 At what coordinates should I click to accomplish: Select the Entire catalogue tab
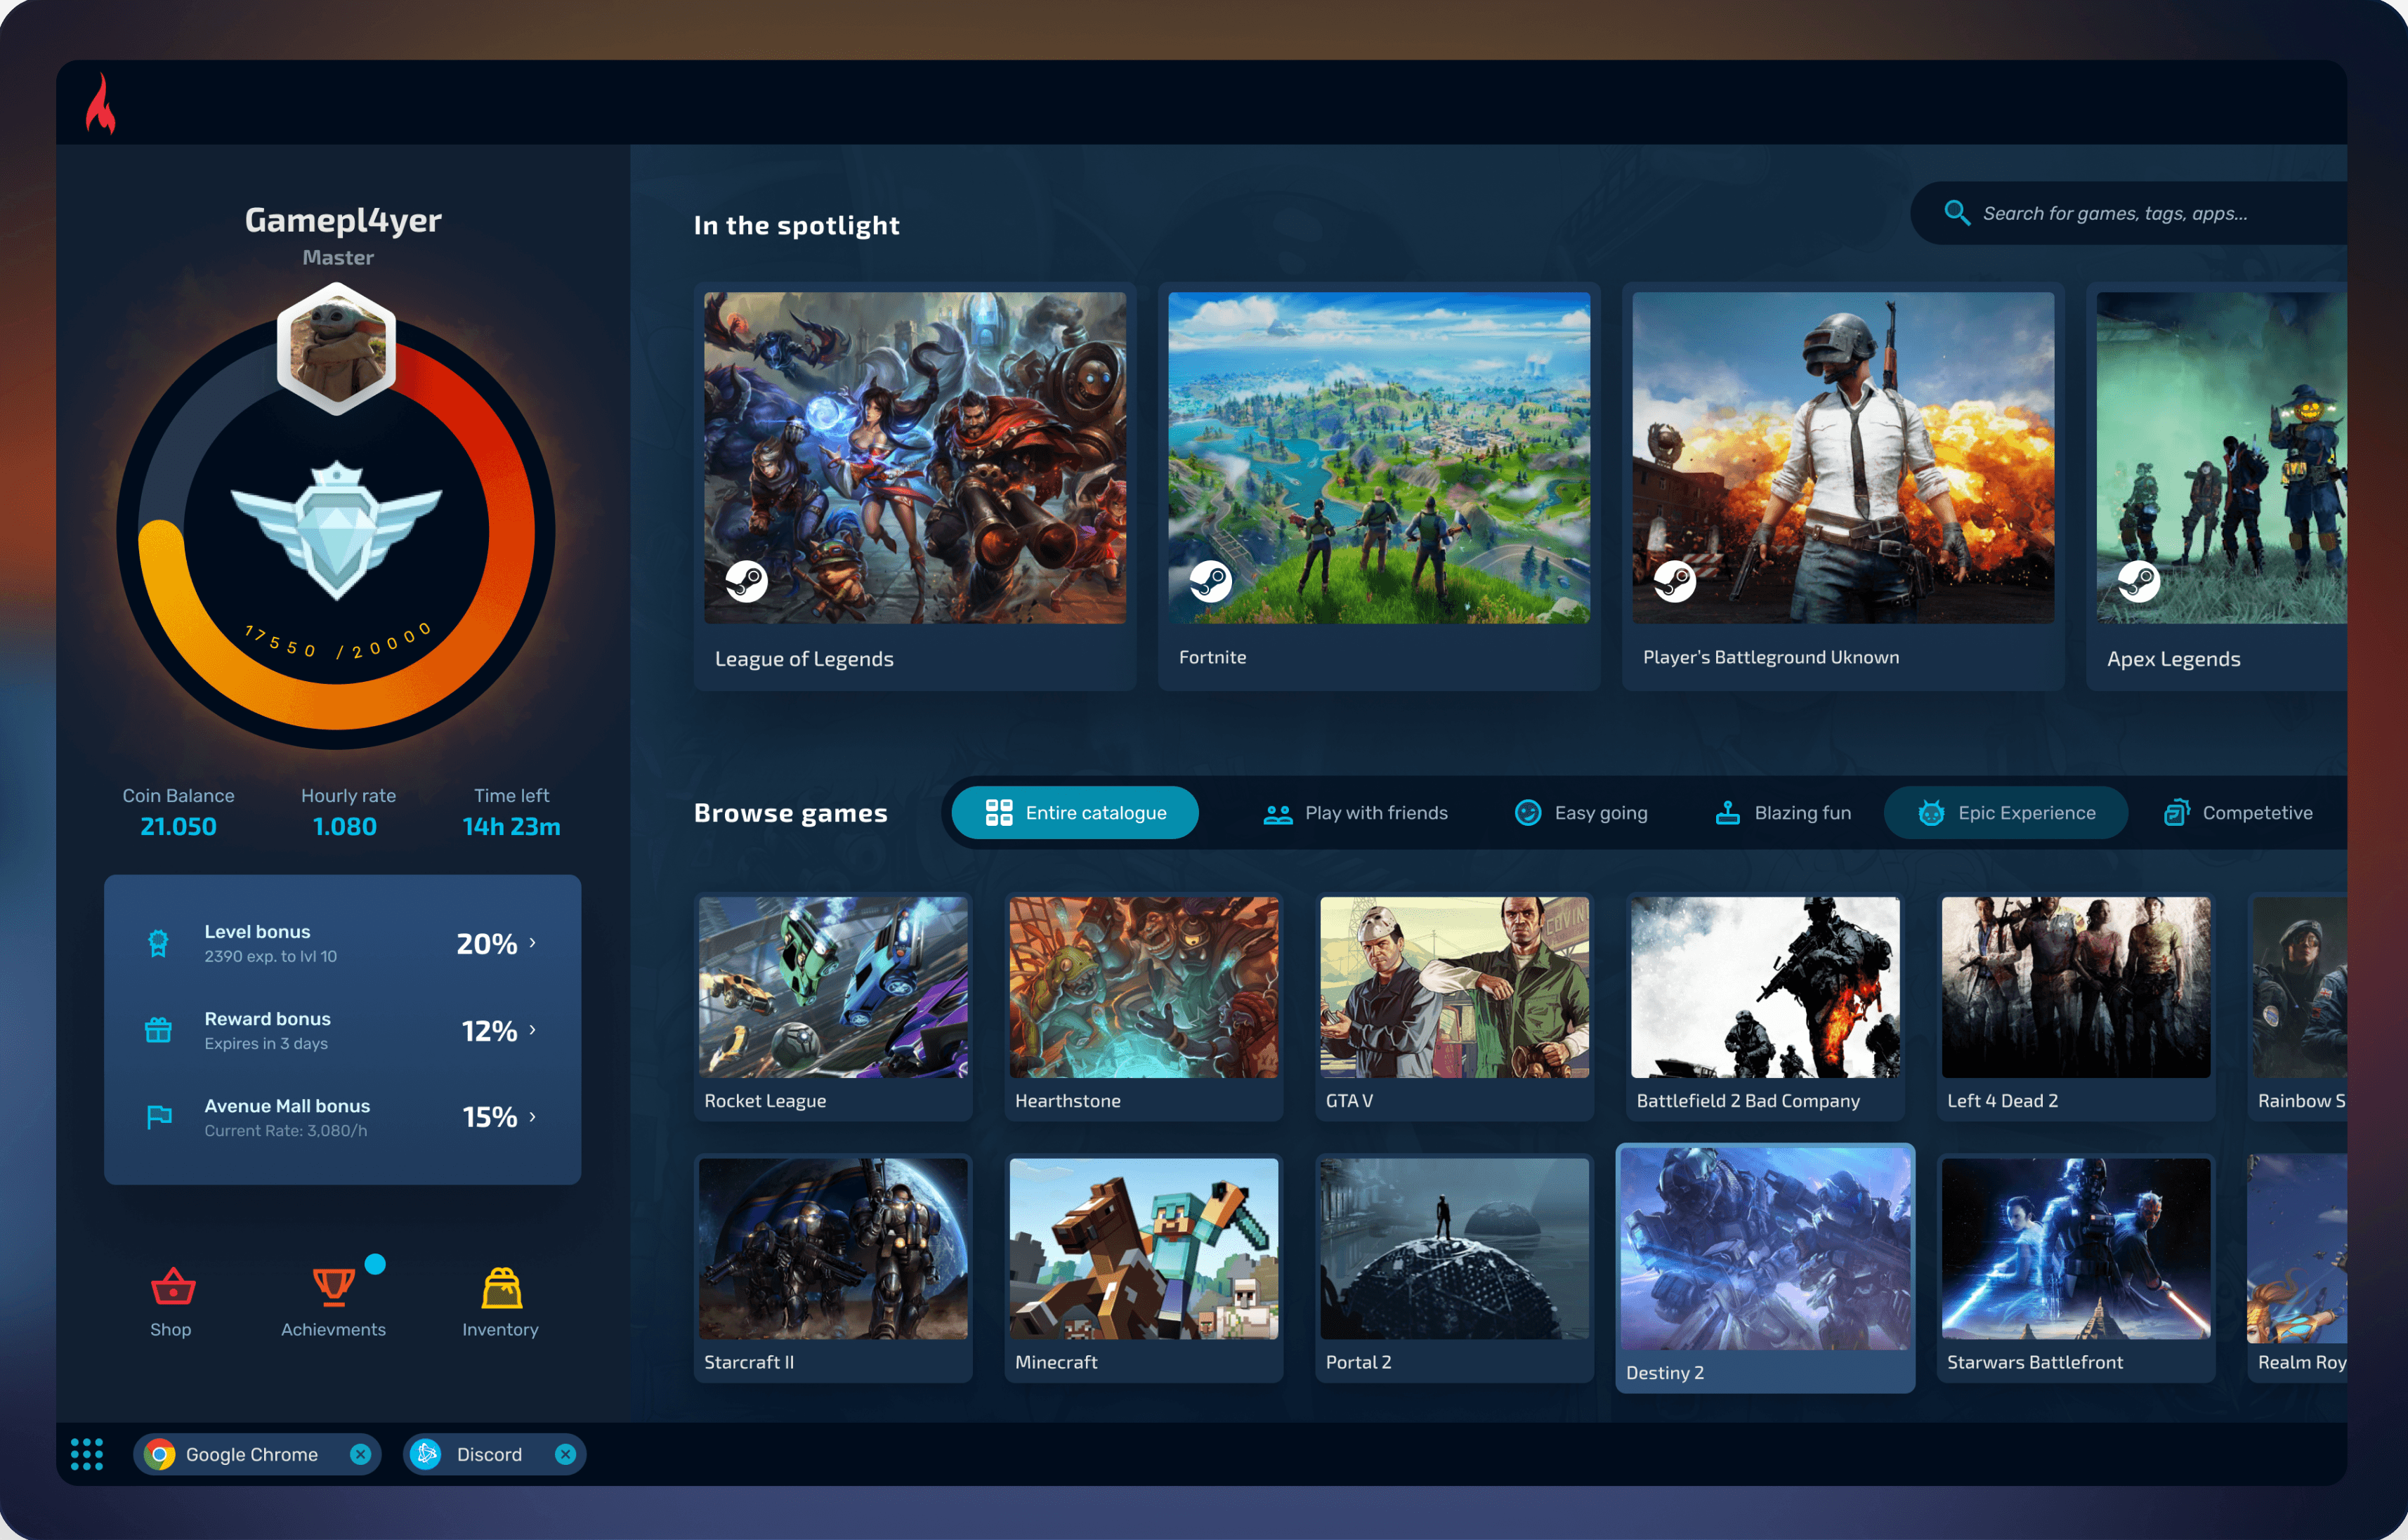coord(1075,813)
